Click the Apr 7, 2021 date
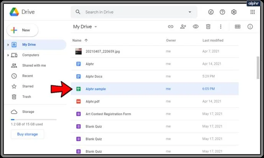Image resolution: width=264 pixels, height=158 pixels. (211, 51)
